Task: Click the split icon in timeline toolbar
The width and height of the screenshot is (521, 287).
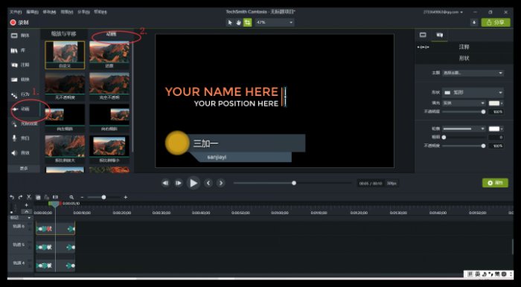Action: [56, 197]
